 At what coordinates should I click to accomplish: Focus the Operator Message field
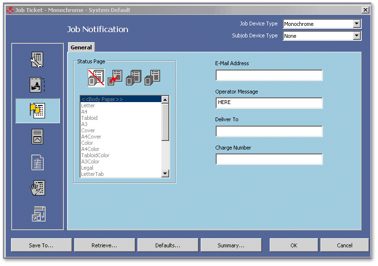point(269,103)
